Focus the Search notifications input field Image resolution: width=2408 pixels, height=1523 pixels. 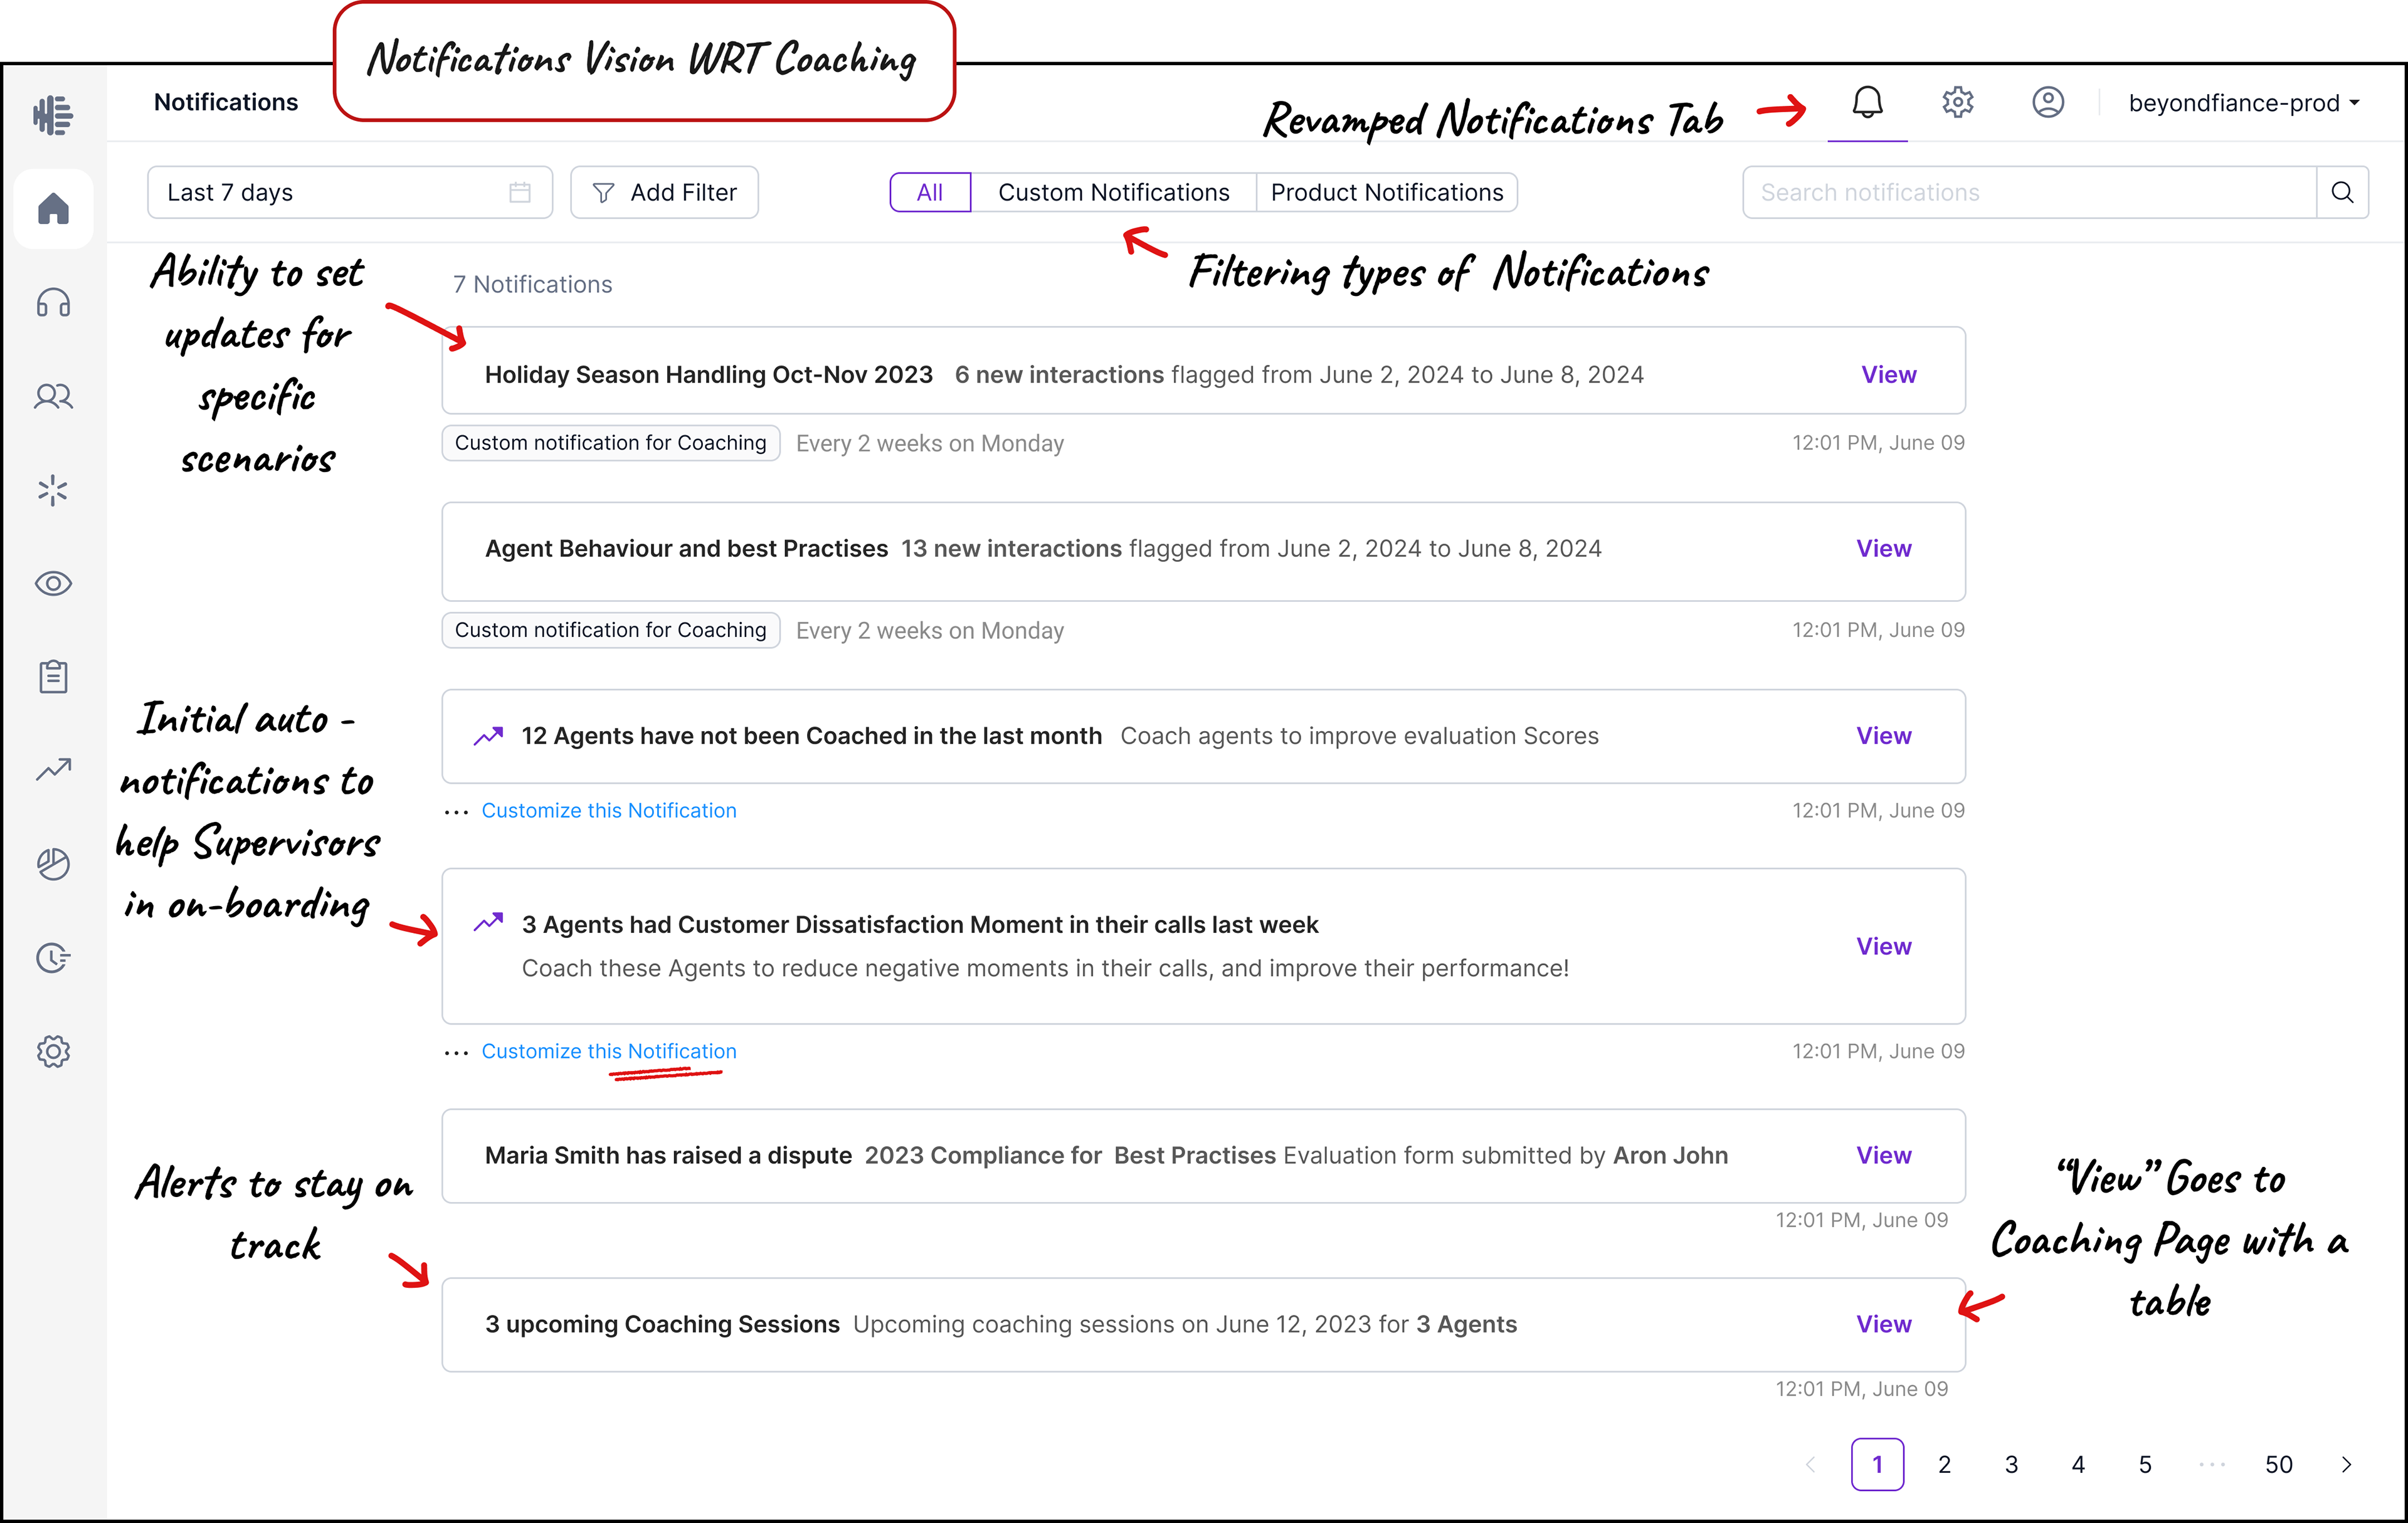[x=2030, y=192]
